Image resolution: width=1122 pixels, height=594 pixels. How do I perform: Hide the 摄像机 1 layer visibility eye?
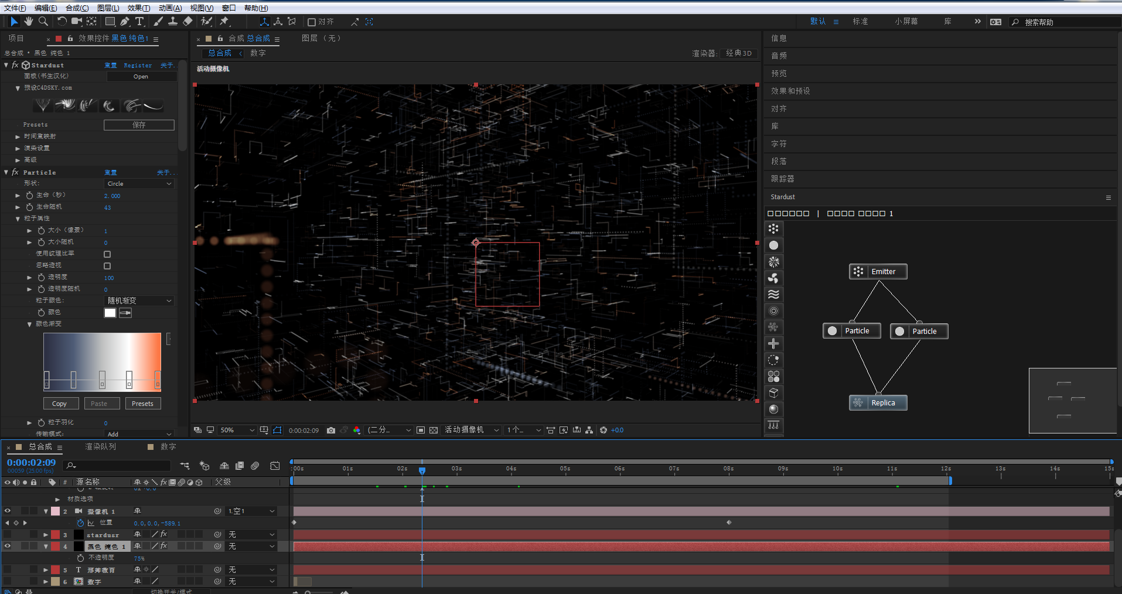pyautogui.click(x=8, y=511)
